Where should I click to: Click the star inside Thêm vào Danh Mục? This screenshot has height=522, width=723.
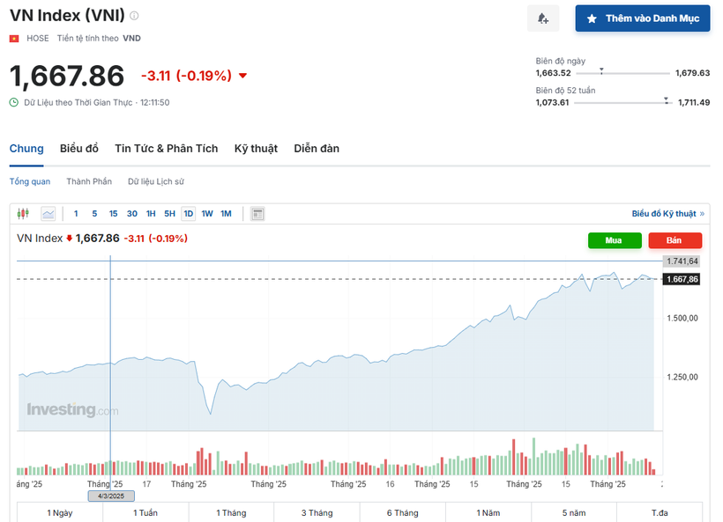(590, 18)
